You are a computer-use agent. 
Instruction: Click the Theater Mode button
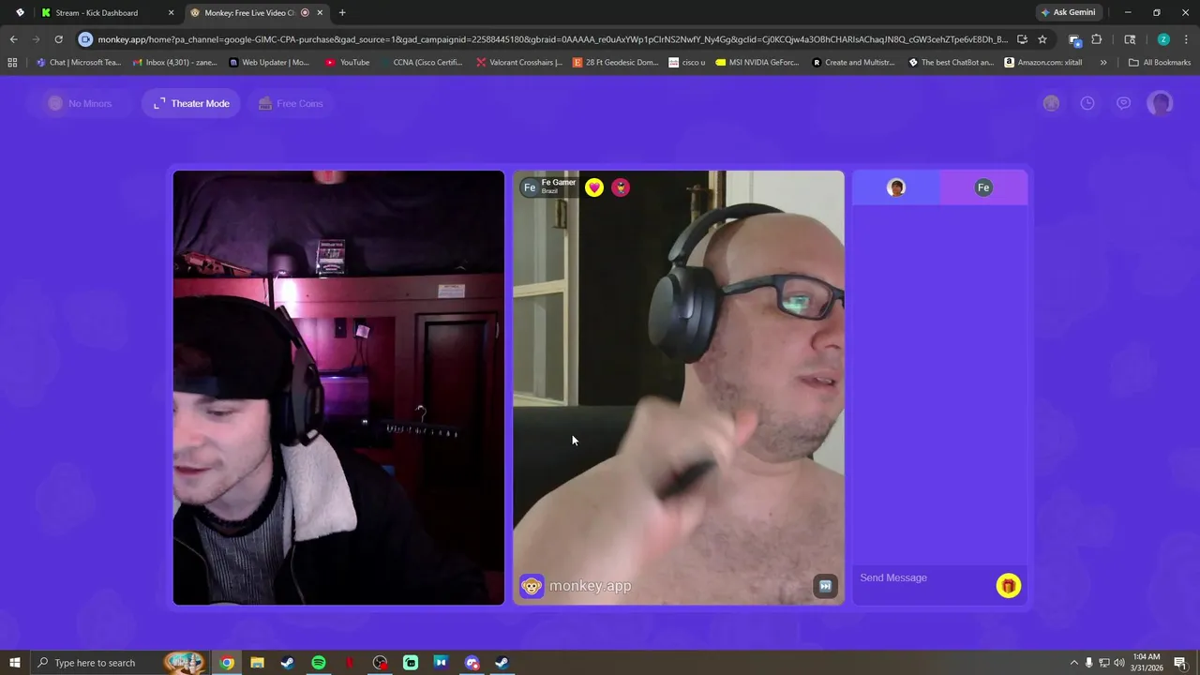191,103
